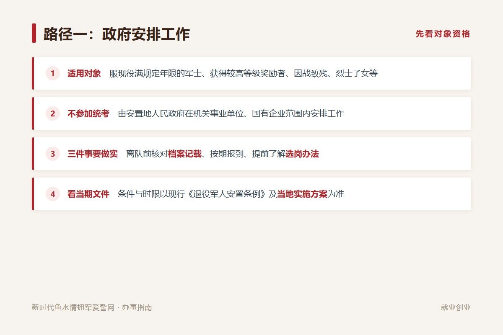Click footer text 新时代鱼水情拥军爱警网 · 办事指南
This screenshot has width=503, height=335.
tap(92, 307)
